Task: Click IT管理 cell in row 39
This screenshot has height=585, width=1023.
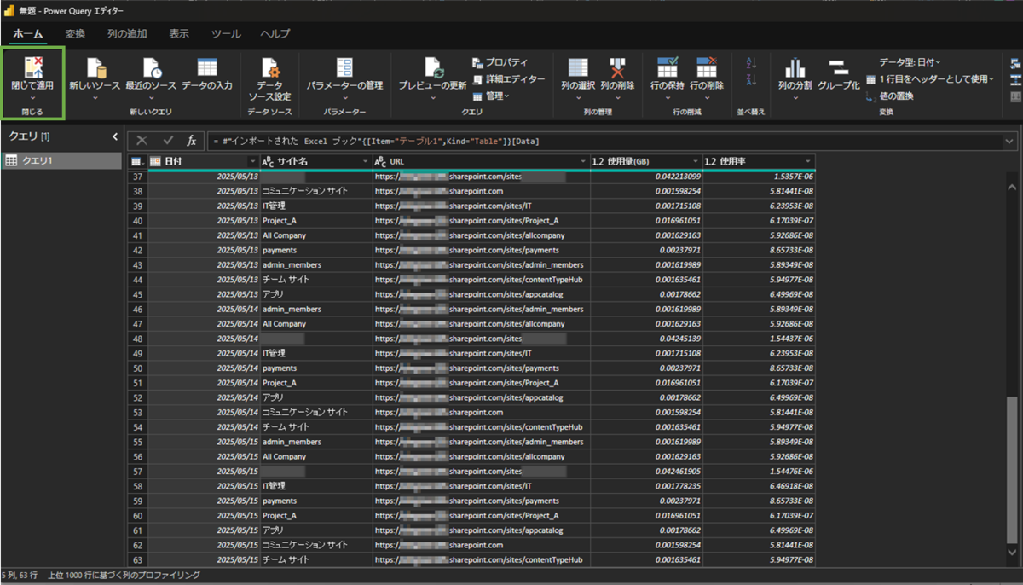Action: 316,206
